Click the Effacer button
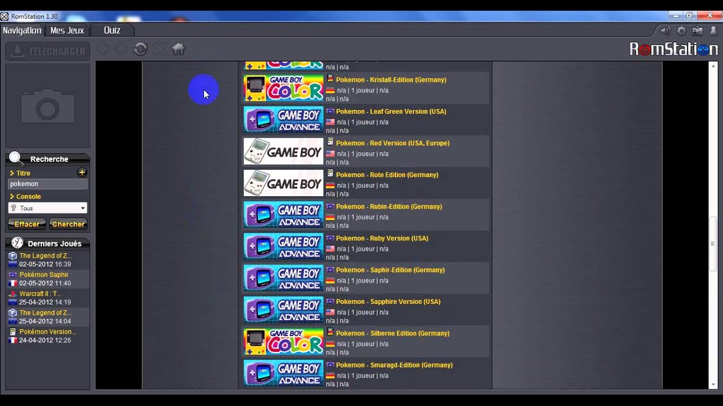 coord(27,224)
